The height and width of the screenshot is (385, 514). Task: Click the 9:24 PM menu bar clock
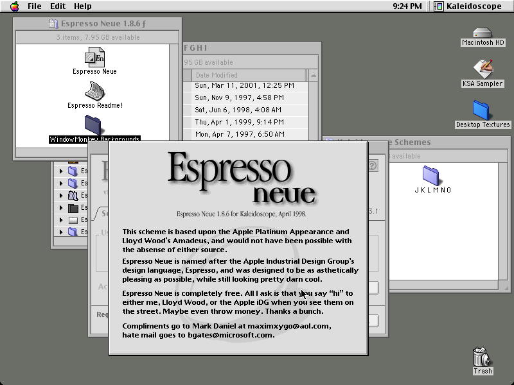407,6
